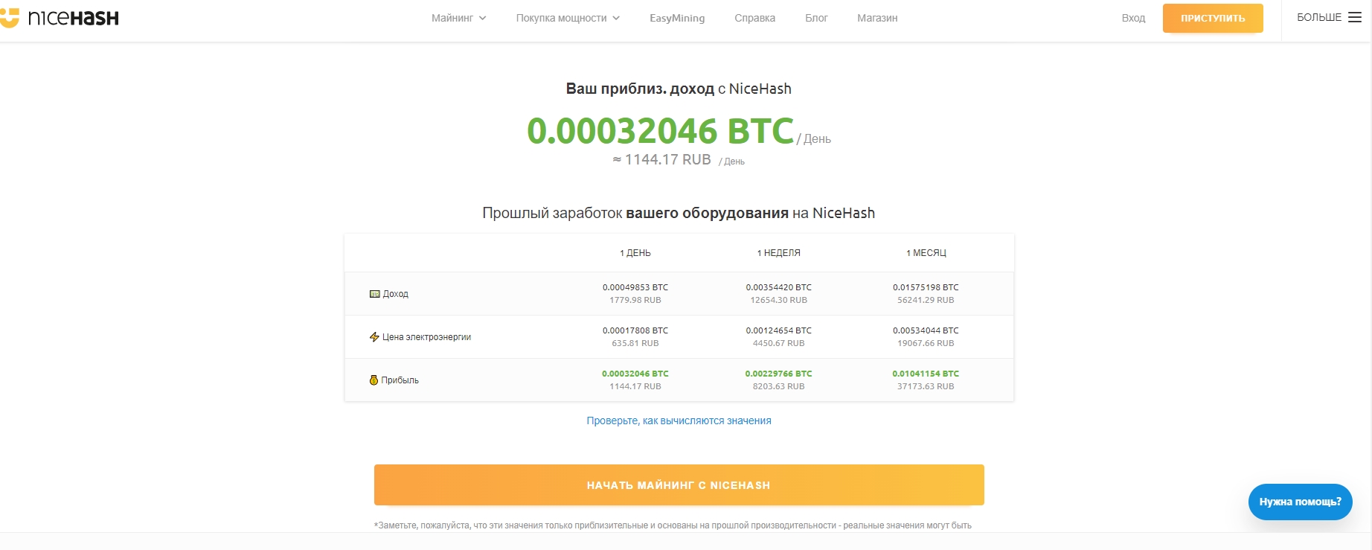Open the EasyMining menu item

tap(677, 18)
